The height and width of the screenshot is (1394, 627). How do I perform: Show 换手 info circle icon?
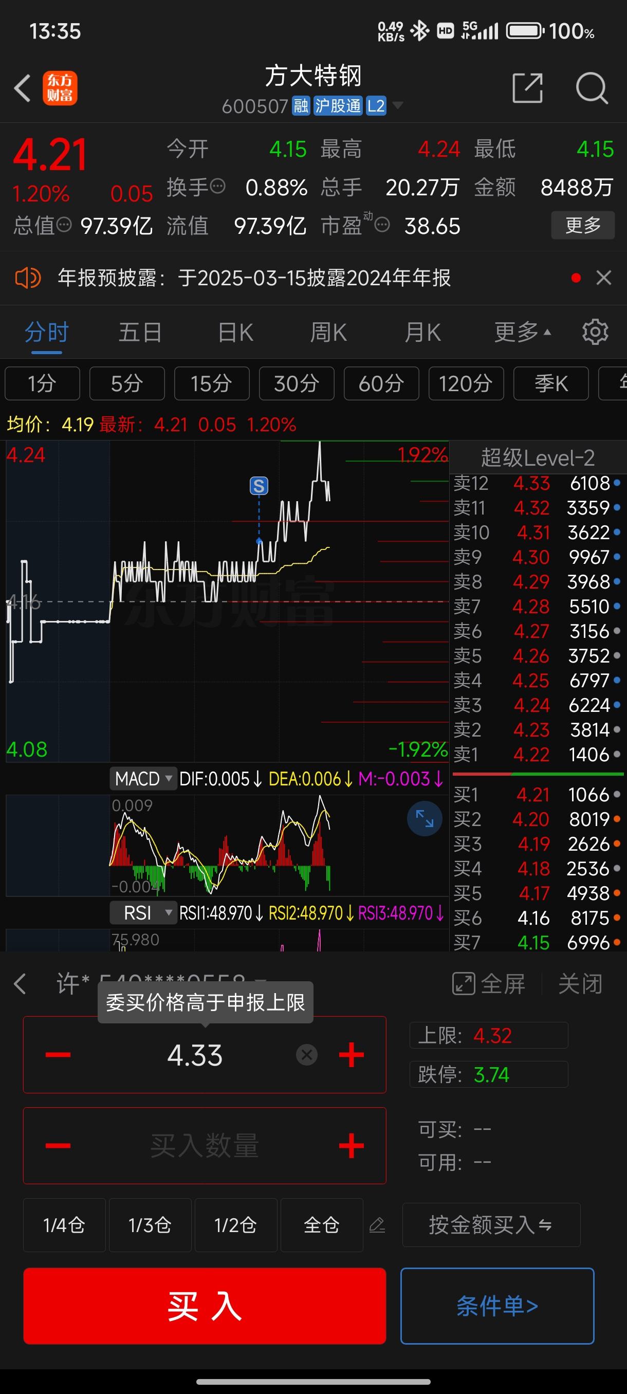click(x=217, y=187)
